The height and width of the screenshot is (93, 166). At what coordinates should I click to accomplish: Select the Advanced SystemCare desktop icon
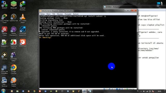pyautogui.click(x=23, y=31)
